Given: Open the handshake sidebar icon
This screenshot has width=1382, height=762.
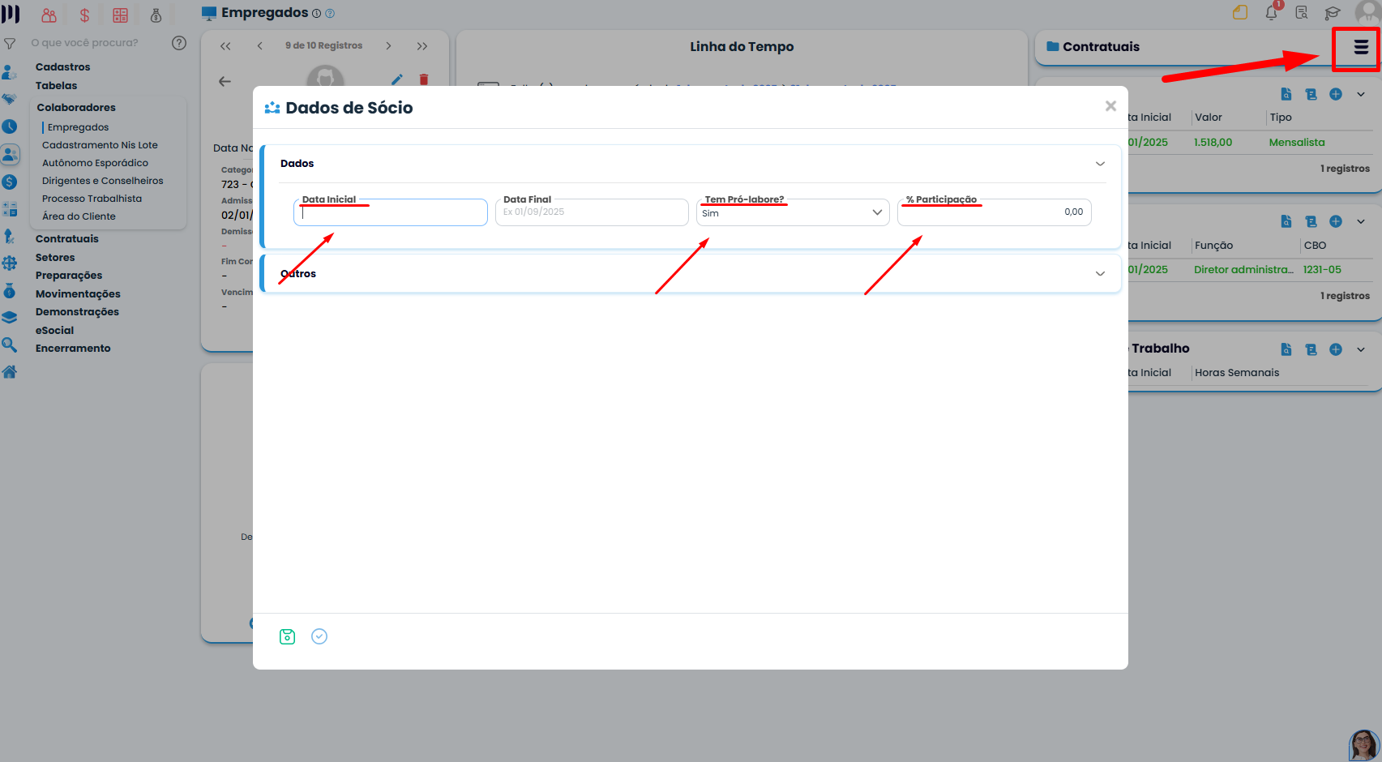Looking at the screenshot, I should point(10,99).
